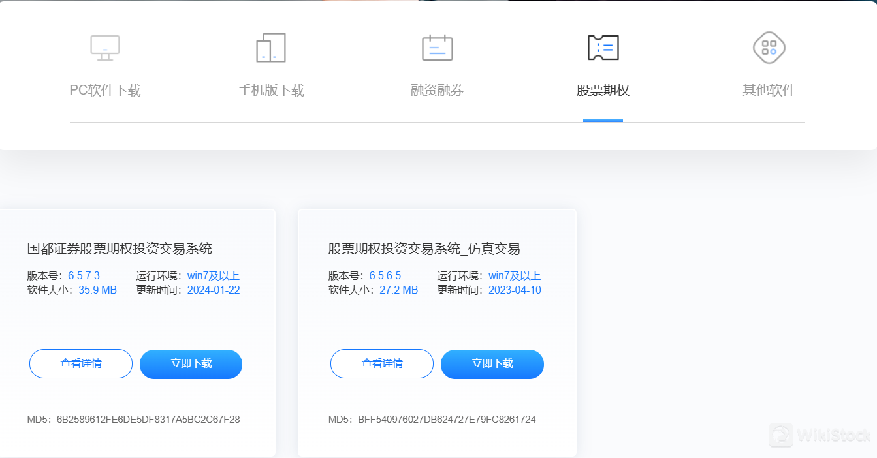The width and height of the screenshot is (877, 458).
Task: Switch to the PC软件下载 tab
Action: (105, 90)
